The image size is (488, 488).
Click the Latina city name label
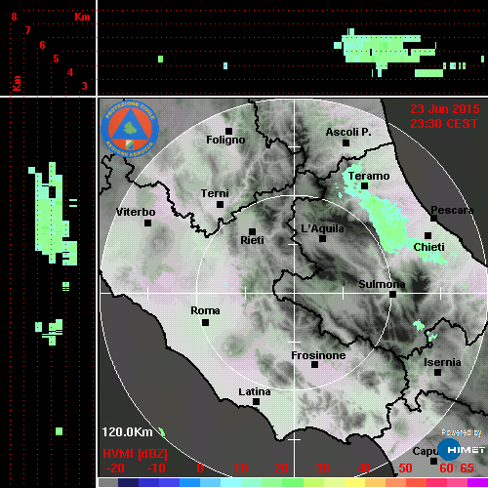point(255,391)
